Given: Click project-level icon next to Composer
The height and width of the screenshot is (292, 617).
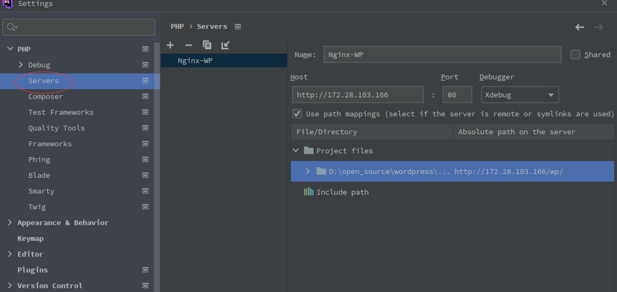Looking at the screenshot, I should [145, 97].
